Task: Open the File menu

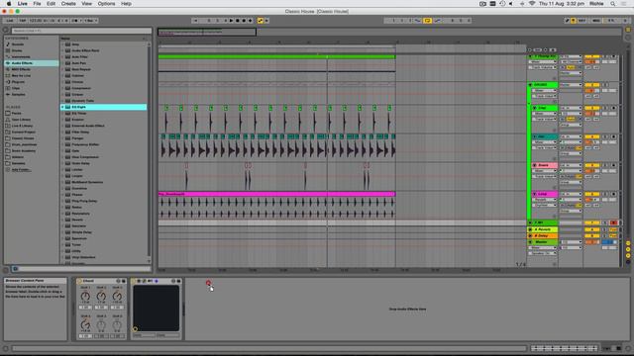Action: (37, 4)
